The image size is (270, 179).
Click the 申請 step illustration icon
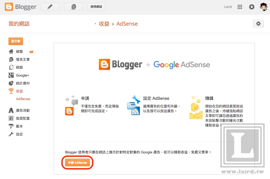71,105
